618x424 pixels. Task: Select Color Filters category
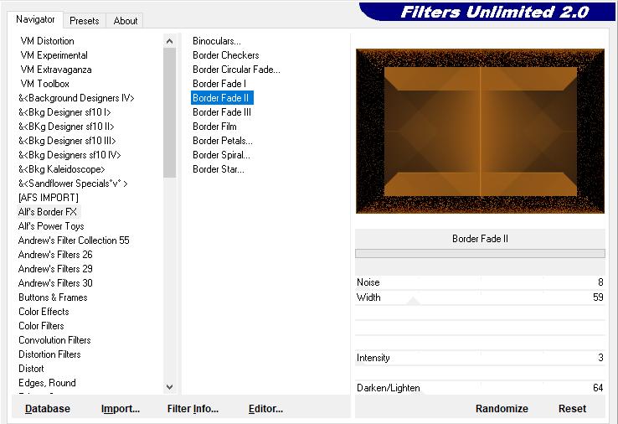coord(41,325)
